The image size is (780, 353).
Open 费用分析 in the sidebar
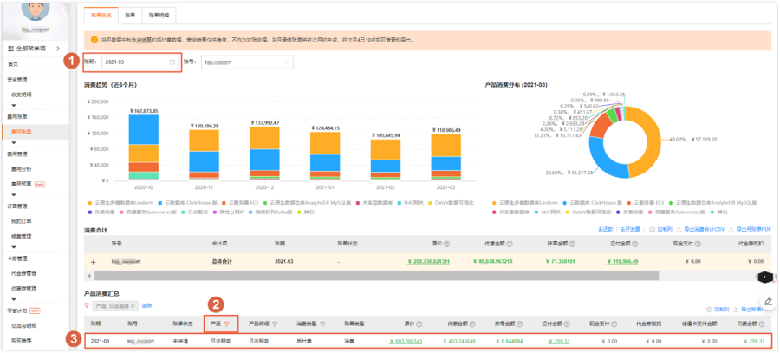click(22, 169)
